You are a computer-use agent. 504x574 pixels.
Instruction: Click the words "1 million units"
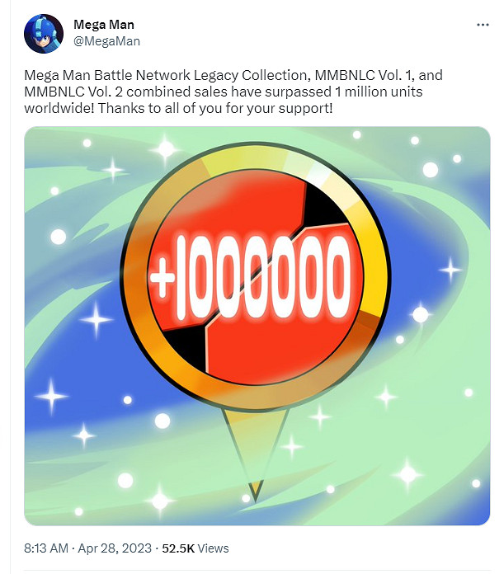379,92
